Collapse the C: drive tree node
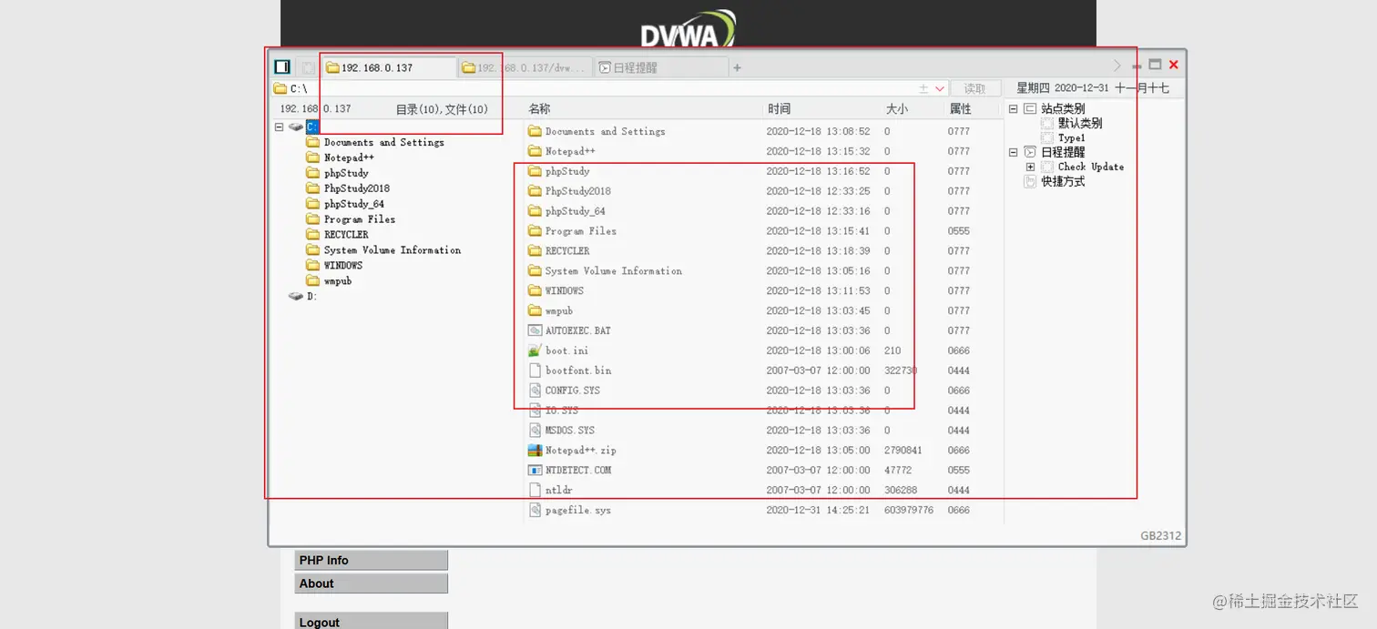 [x=280, y=127]
